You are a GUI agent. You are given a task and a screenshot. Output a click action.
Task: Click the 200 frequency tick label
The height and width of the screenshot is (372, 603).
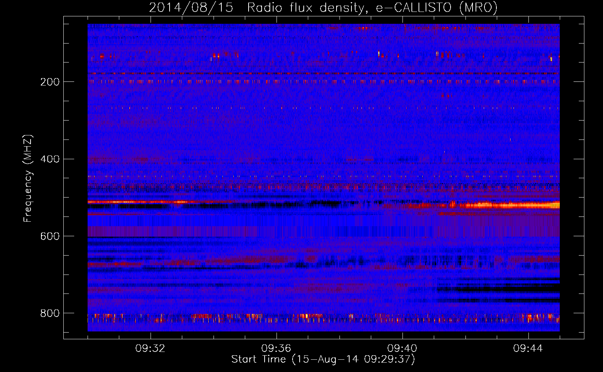coord(50,82)
